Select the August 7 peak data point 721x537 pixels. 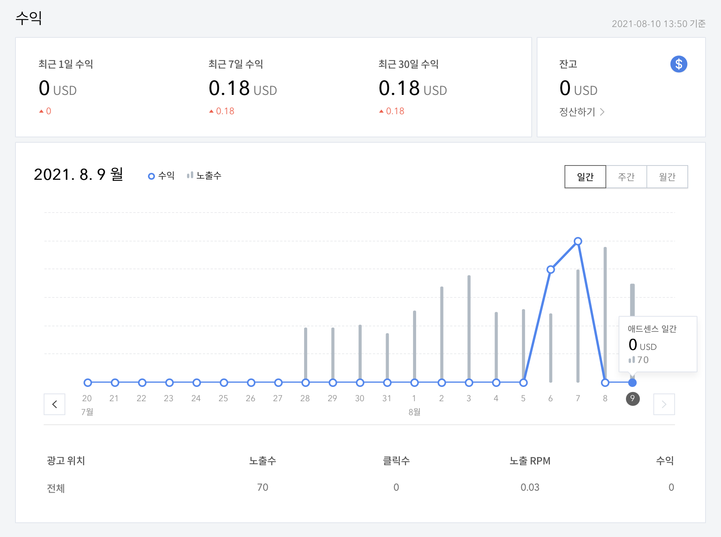point(578,241)
